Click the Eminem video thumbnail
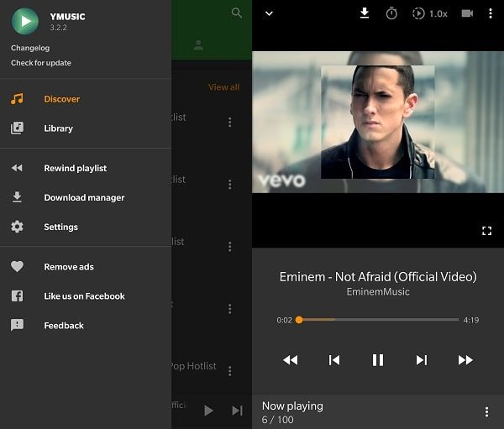This screenshot has width=504, height=429. [378, 122]
